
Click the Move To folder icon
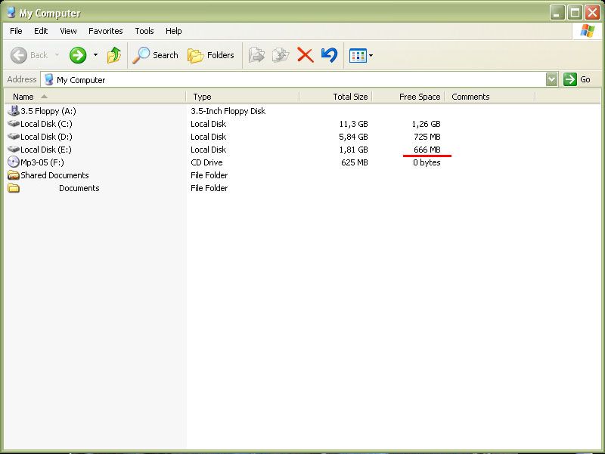257,55
